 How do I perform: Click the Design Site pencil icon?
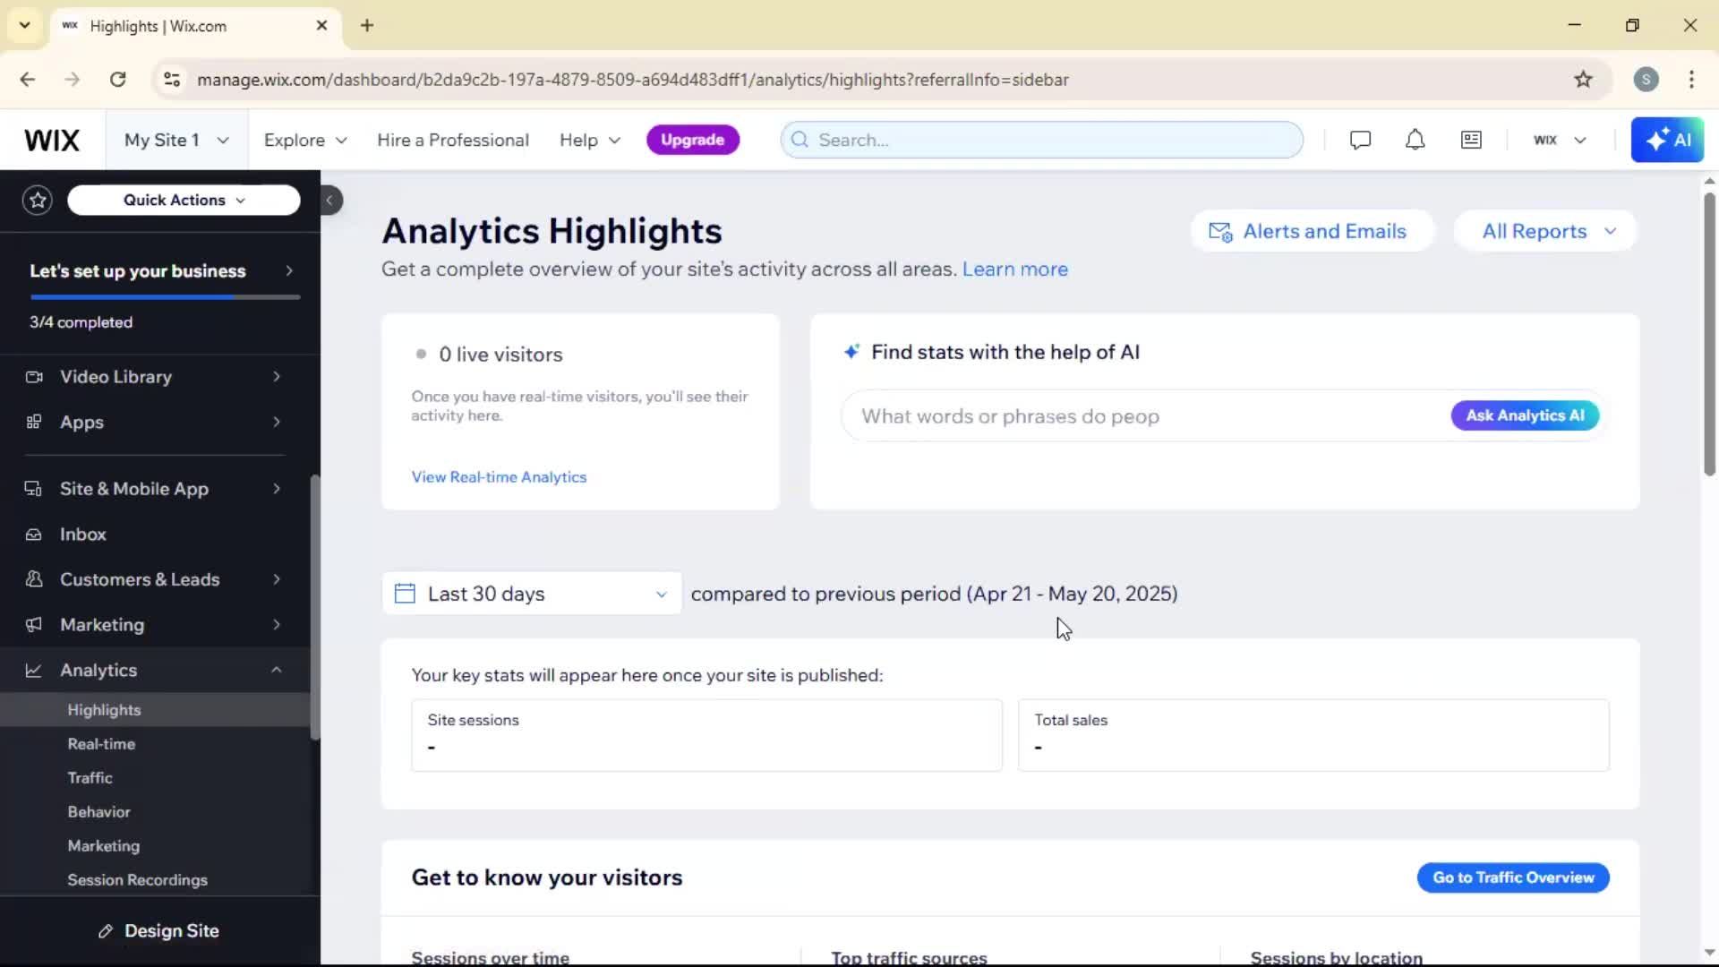click(x=106, y=931)
